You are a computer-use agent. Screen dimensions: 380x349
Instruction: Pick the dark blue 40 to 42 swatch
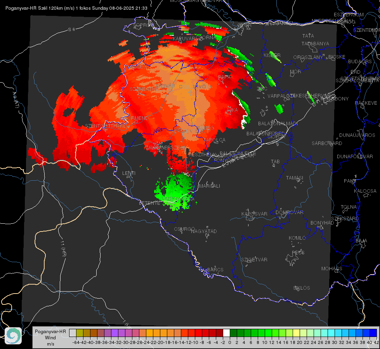(x=373, y=333)
